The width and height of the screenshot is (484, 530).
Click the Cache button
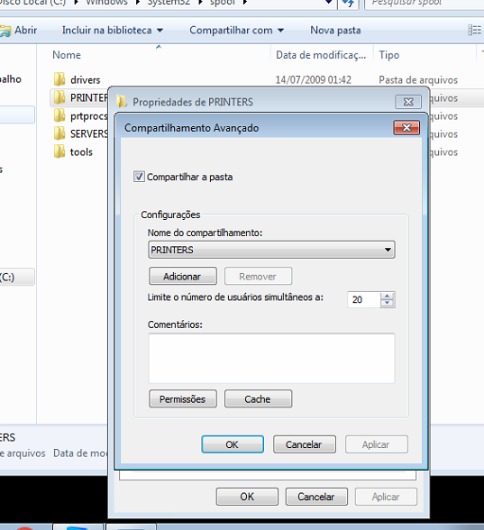pos(258,398)
